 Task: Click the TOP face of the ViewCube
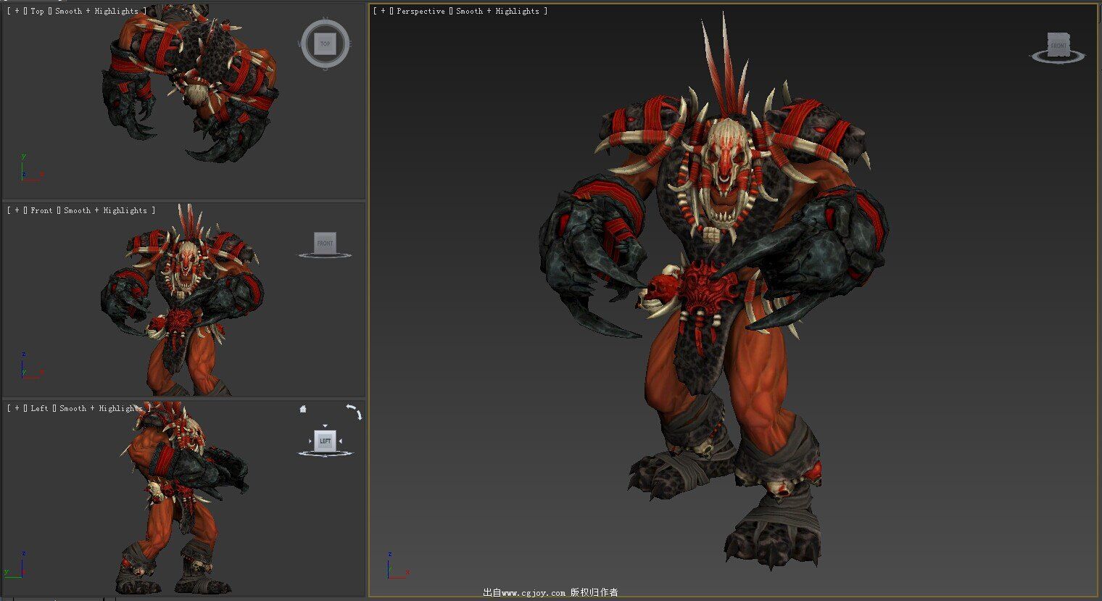(x=326, y=44)
